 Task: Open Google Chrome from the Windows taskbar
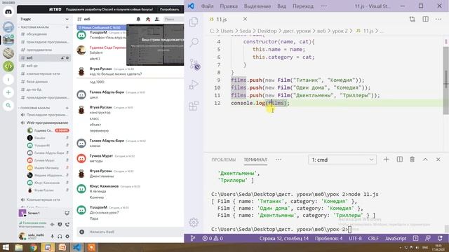click(x=33, y=247)
